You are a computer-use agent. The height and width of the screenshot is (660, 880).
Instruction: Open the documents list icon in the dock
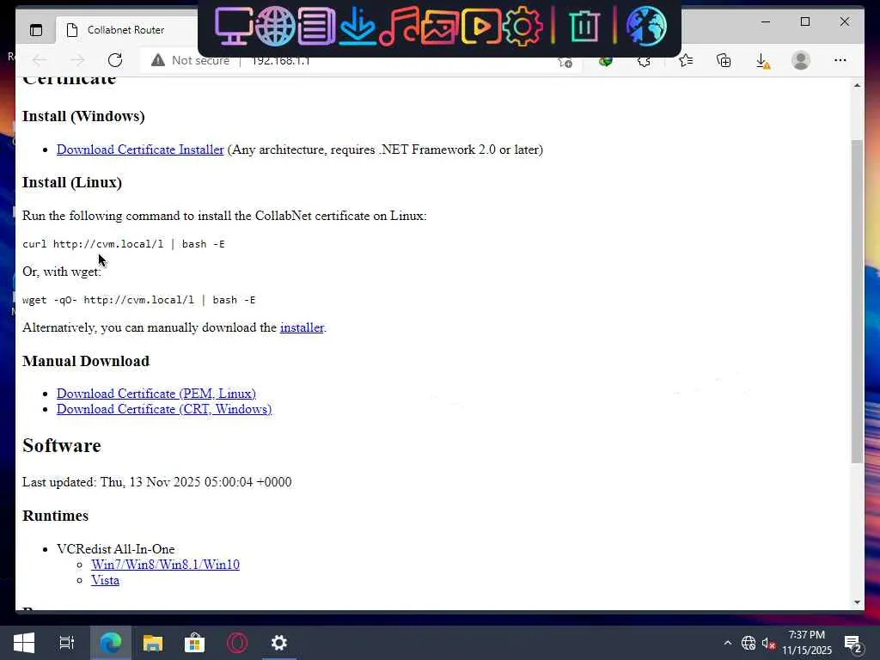pos(316,26)
